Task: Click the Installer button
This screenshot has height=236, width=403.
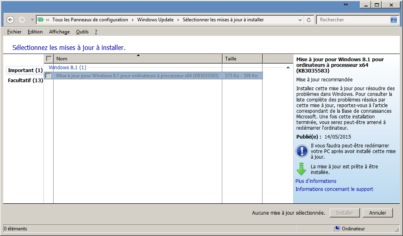Action: click(x=345, y=213)
